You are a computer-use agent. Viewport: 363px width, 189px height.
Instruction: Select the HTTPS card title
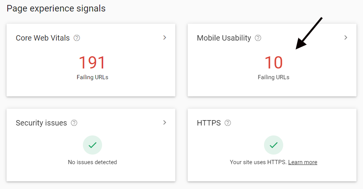pos(208,123)
